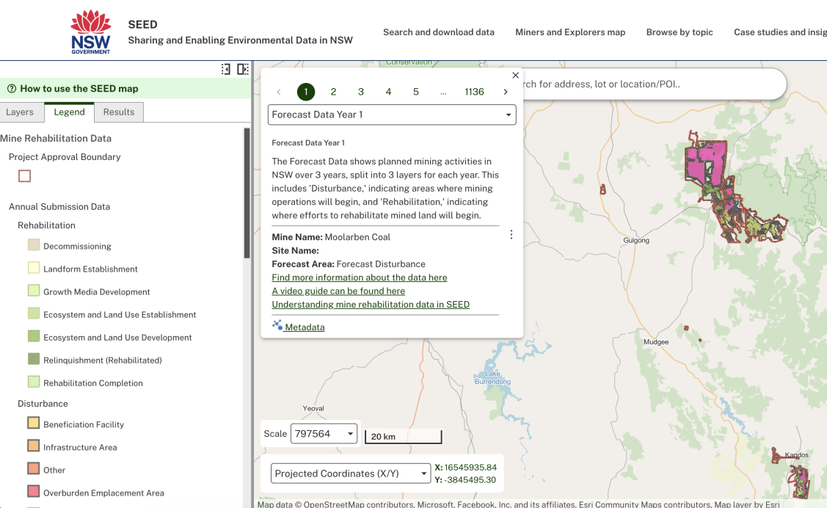This screenshot has height=508, width=827.
Task: Click the Yeoval map label
Action: coord(313,408)
